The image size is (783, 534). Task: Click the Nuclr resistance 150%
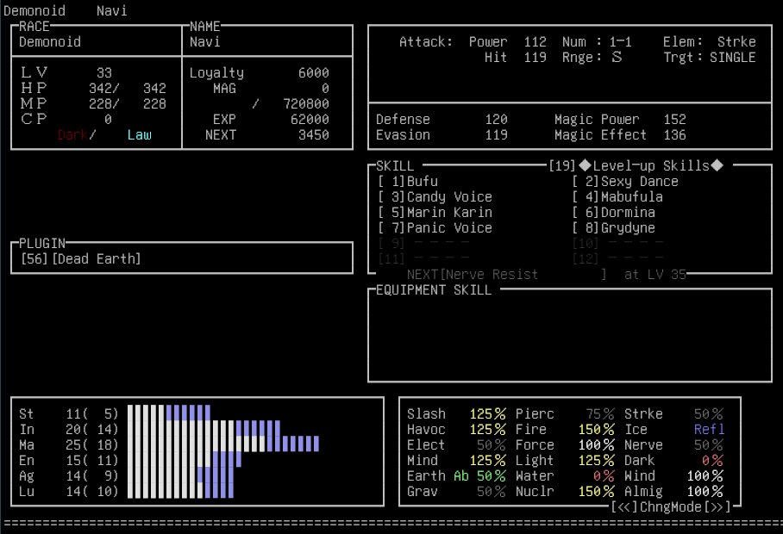click(596, 491)
